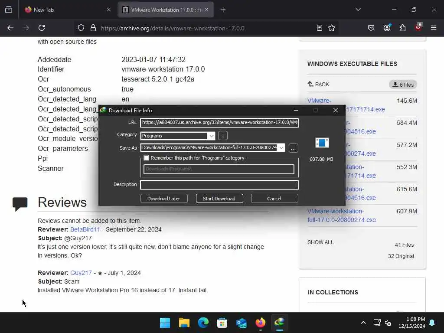
Task: Click the network status tray icon
Action: point(377,323)
